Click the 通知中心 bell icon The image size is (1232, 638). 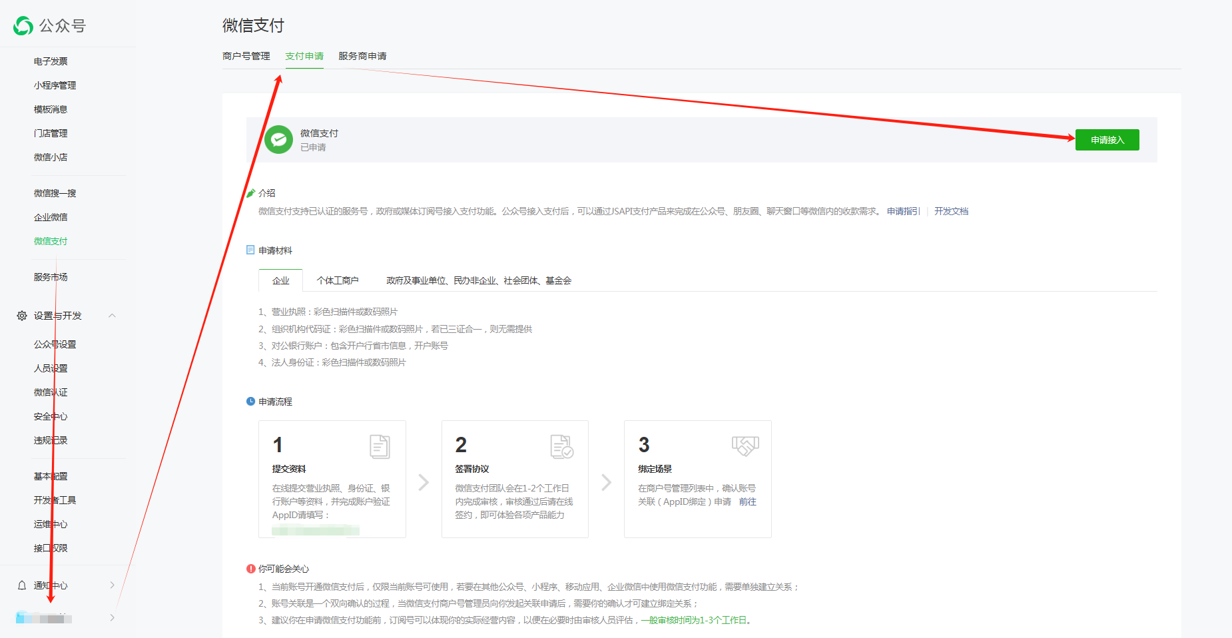pyautogui.click(x=22, y=585)
